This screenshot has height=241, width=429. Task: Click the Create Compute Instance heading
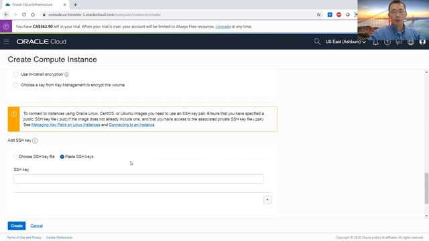[52, 60]
